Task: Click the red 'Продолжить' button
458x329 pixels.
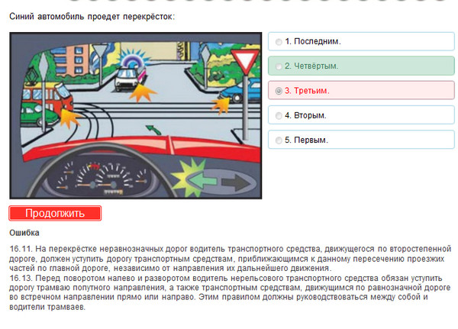Action: pyautogui.click(x=55, y=213)
